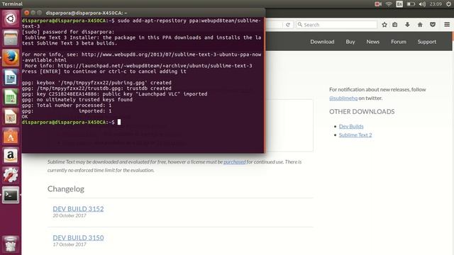Open the Sublime Text 2 link
Image resolution: width=454 pixels, height=255 pixels.
(355, 135)
